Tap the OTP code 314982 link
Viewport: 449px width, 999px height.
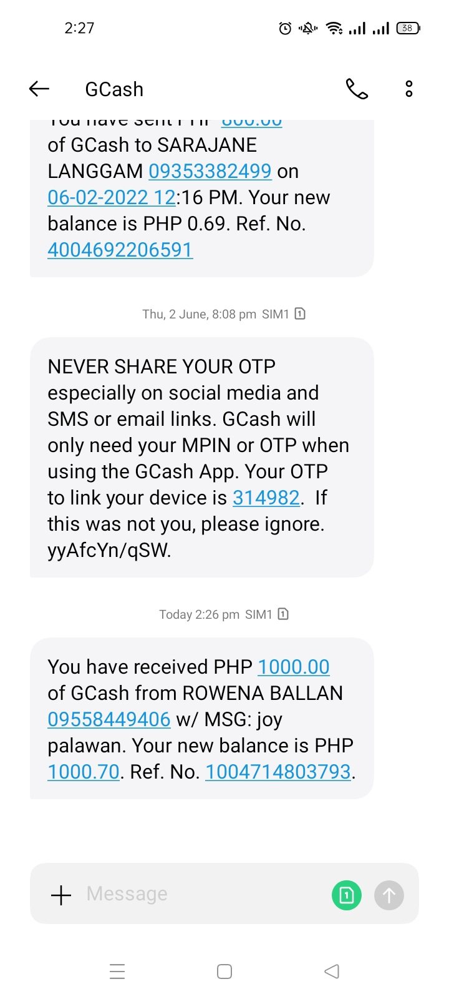coord(266,498)
